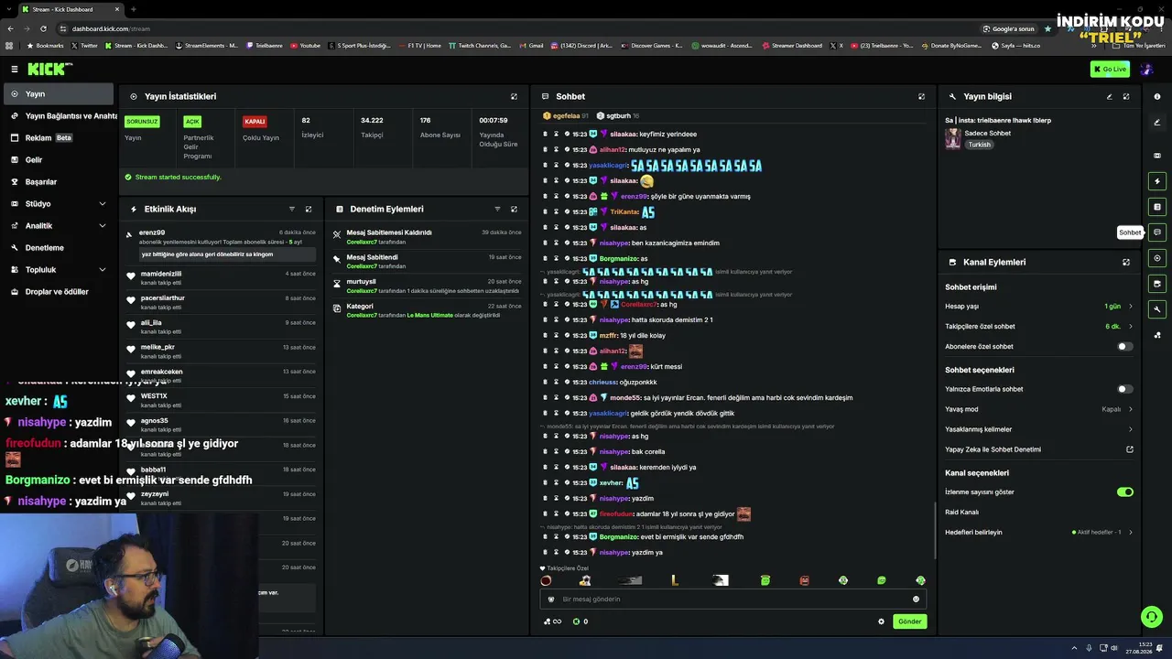This screenshot has height=659, width=1172.
Task: Insert the gold L emote
Action: click(675, 580)
